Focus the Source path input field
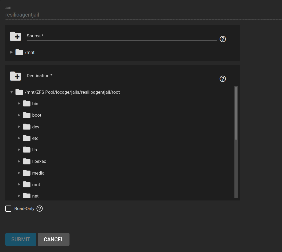 tap(122, 36)
